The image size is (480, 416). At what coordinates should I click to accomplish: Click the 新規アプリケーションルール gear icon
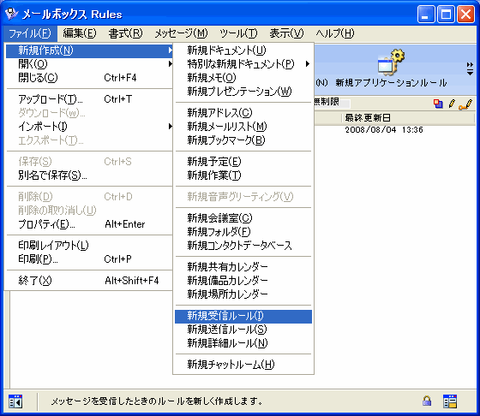coord(391,62)
